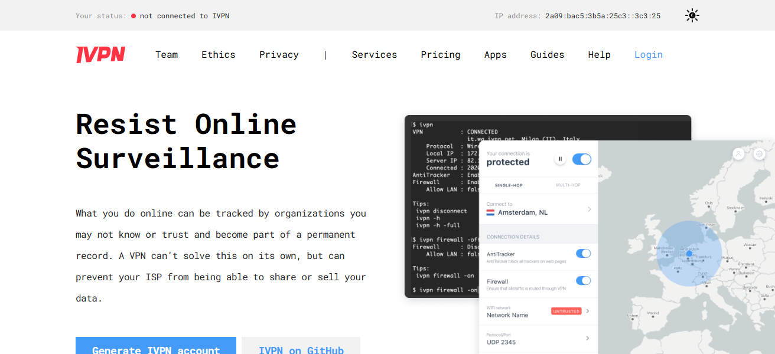Open the Services menu item
This screenshot has width=775, height=354.
pyautogui.click(x=375, y=55)
